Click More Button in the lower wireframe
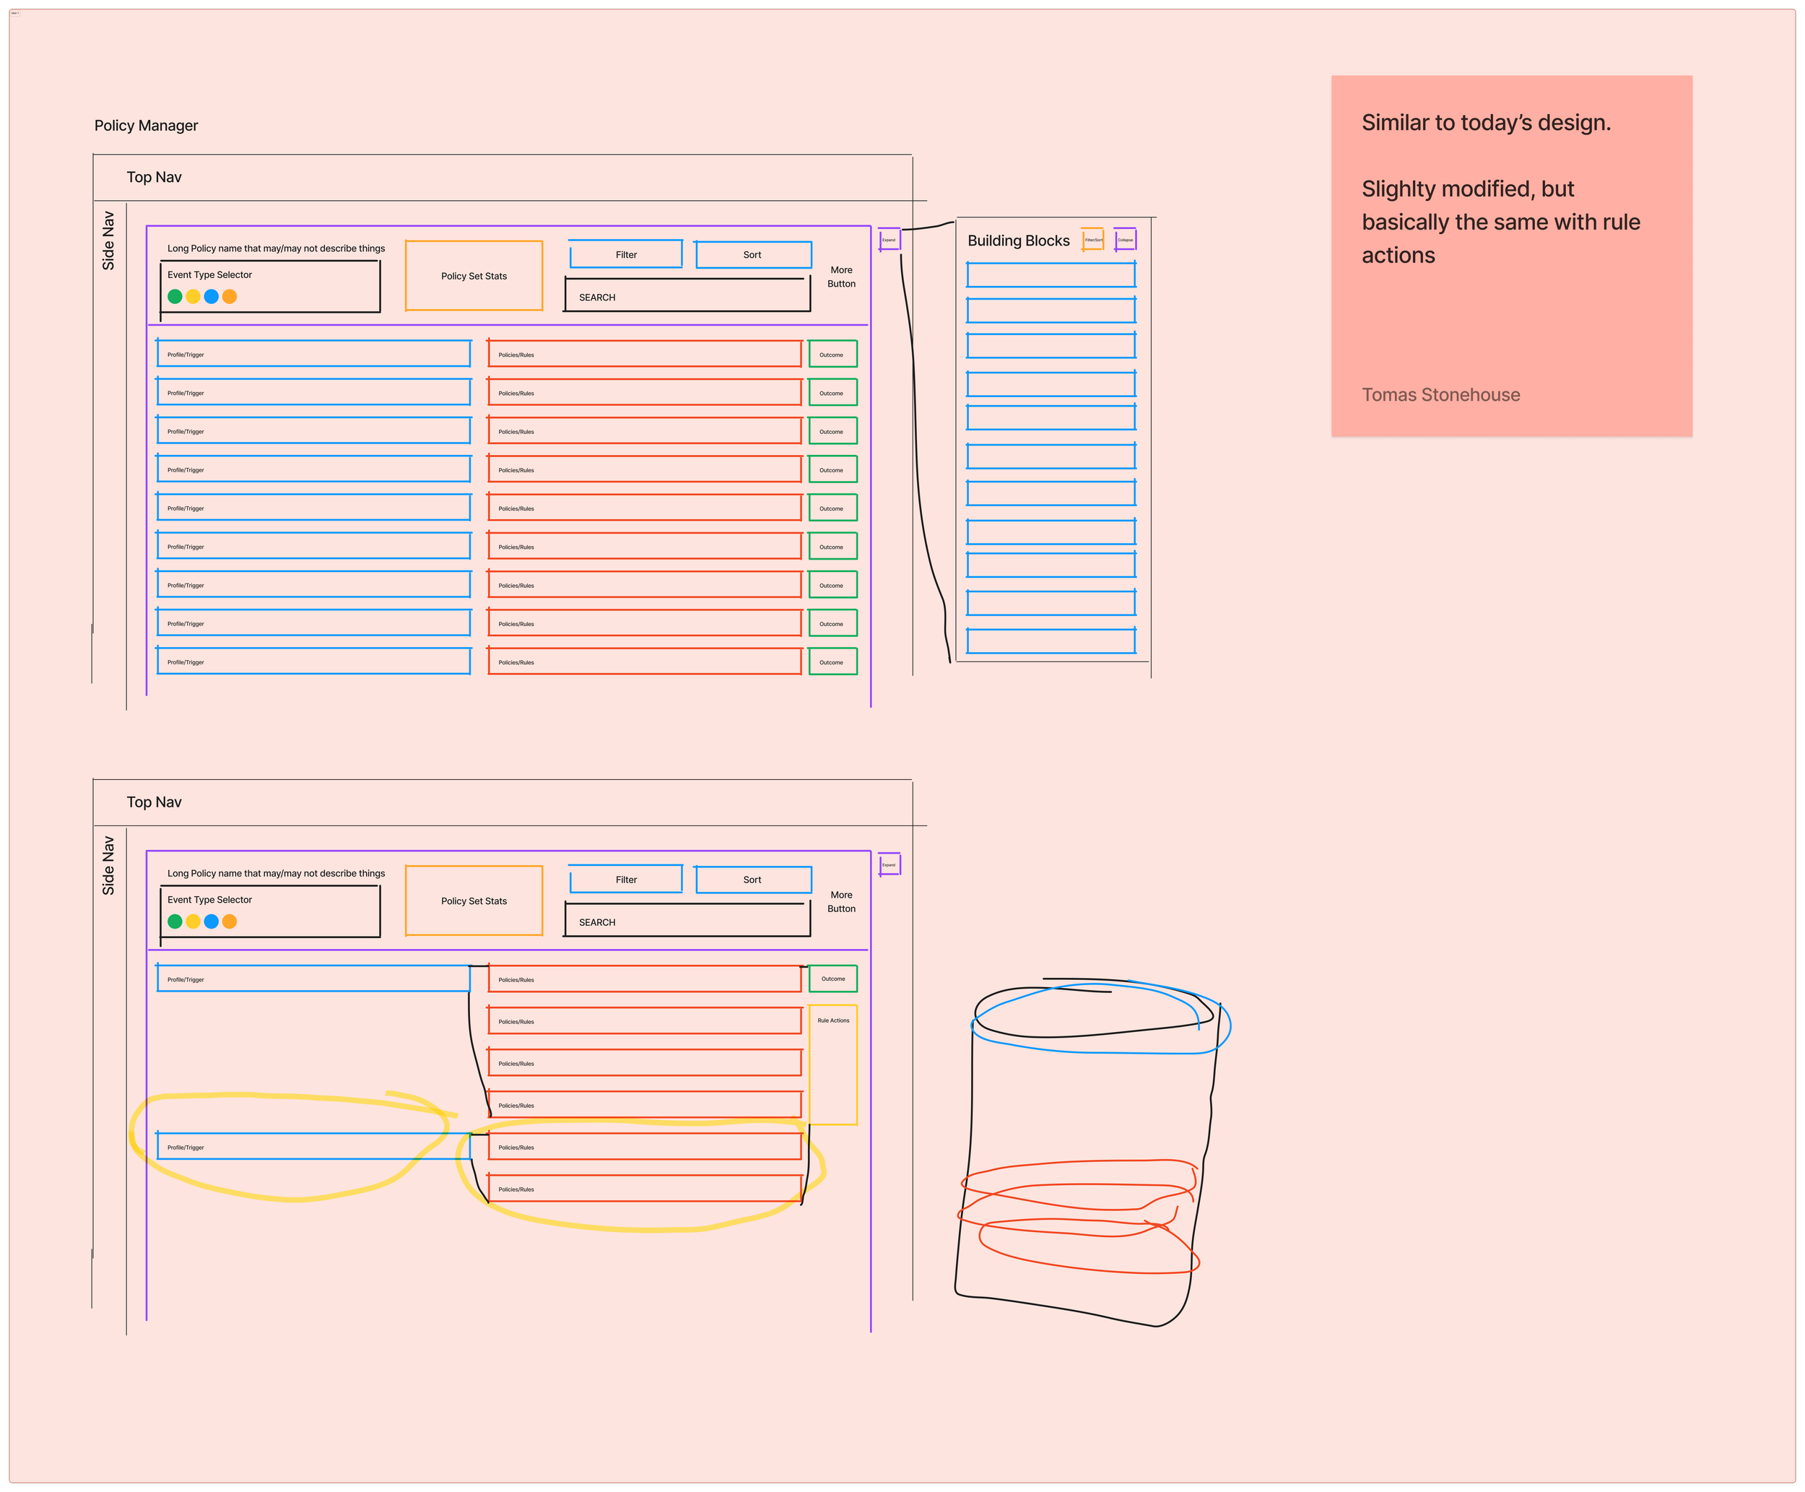Image resolution: width=1805 pixels, height=1492 pixels. click(x=841, y=901)
